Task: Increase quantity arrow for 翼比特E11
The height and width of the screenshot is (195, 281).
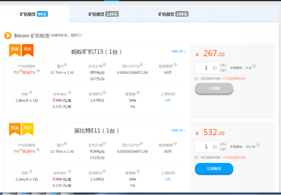Action: pos(223,144)
